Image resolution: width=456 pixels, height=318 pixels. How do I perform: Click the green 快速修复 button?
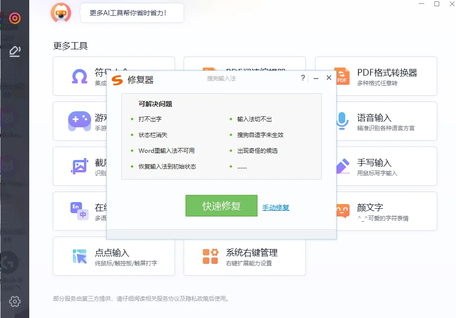(221, 205)
